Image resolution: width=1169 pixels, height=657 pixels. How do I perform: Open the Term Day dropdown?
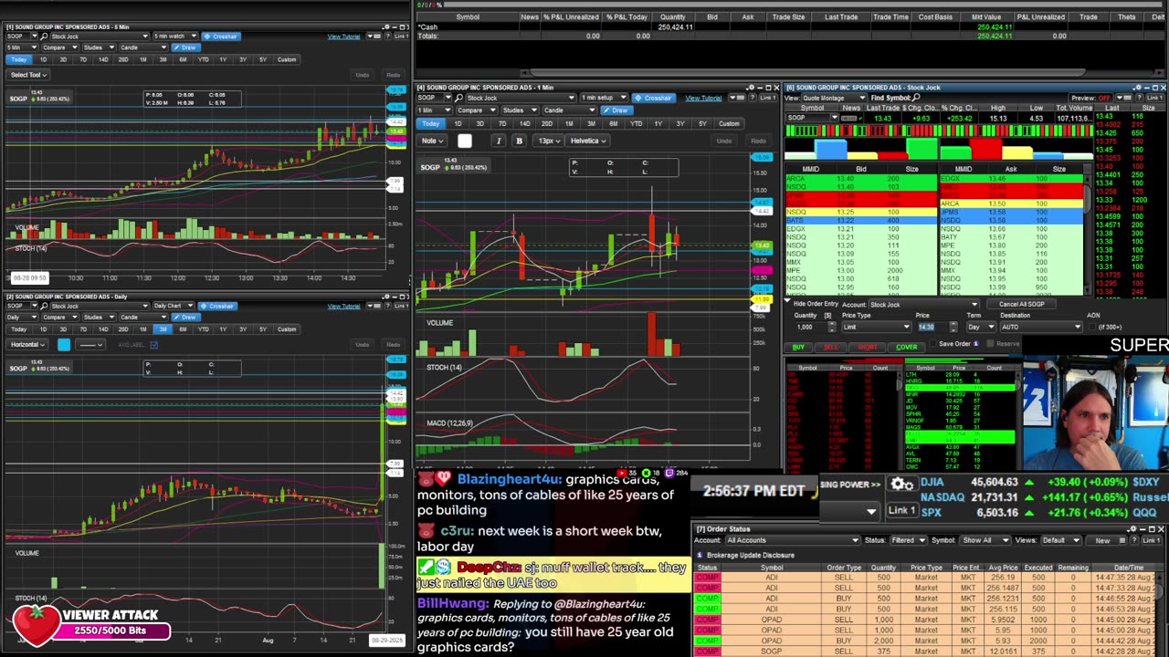(980, 327)
